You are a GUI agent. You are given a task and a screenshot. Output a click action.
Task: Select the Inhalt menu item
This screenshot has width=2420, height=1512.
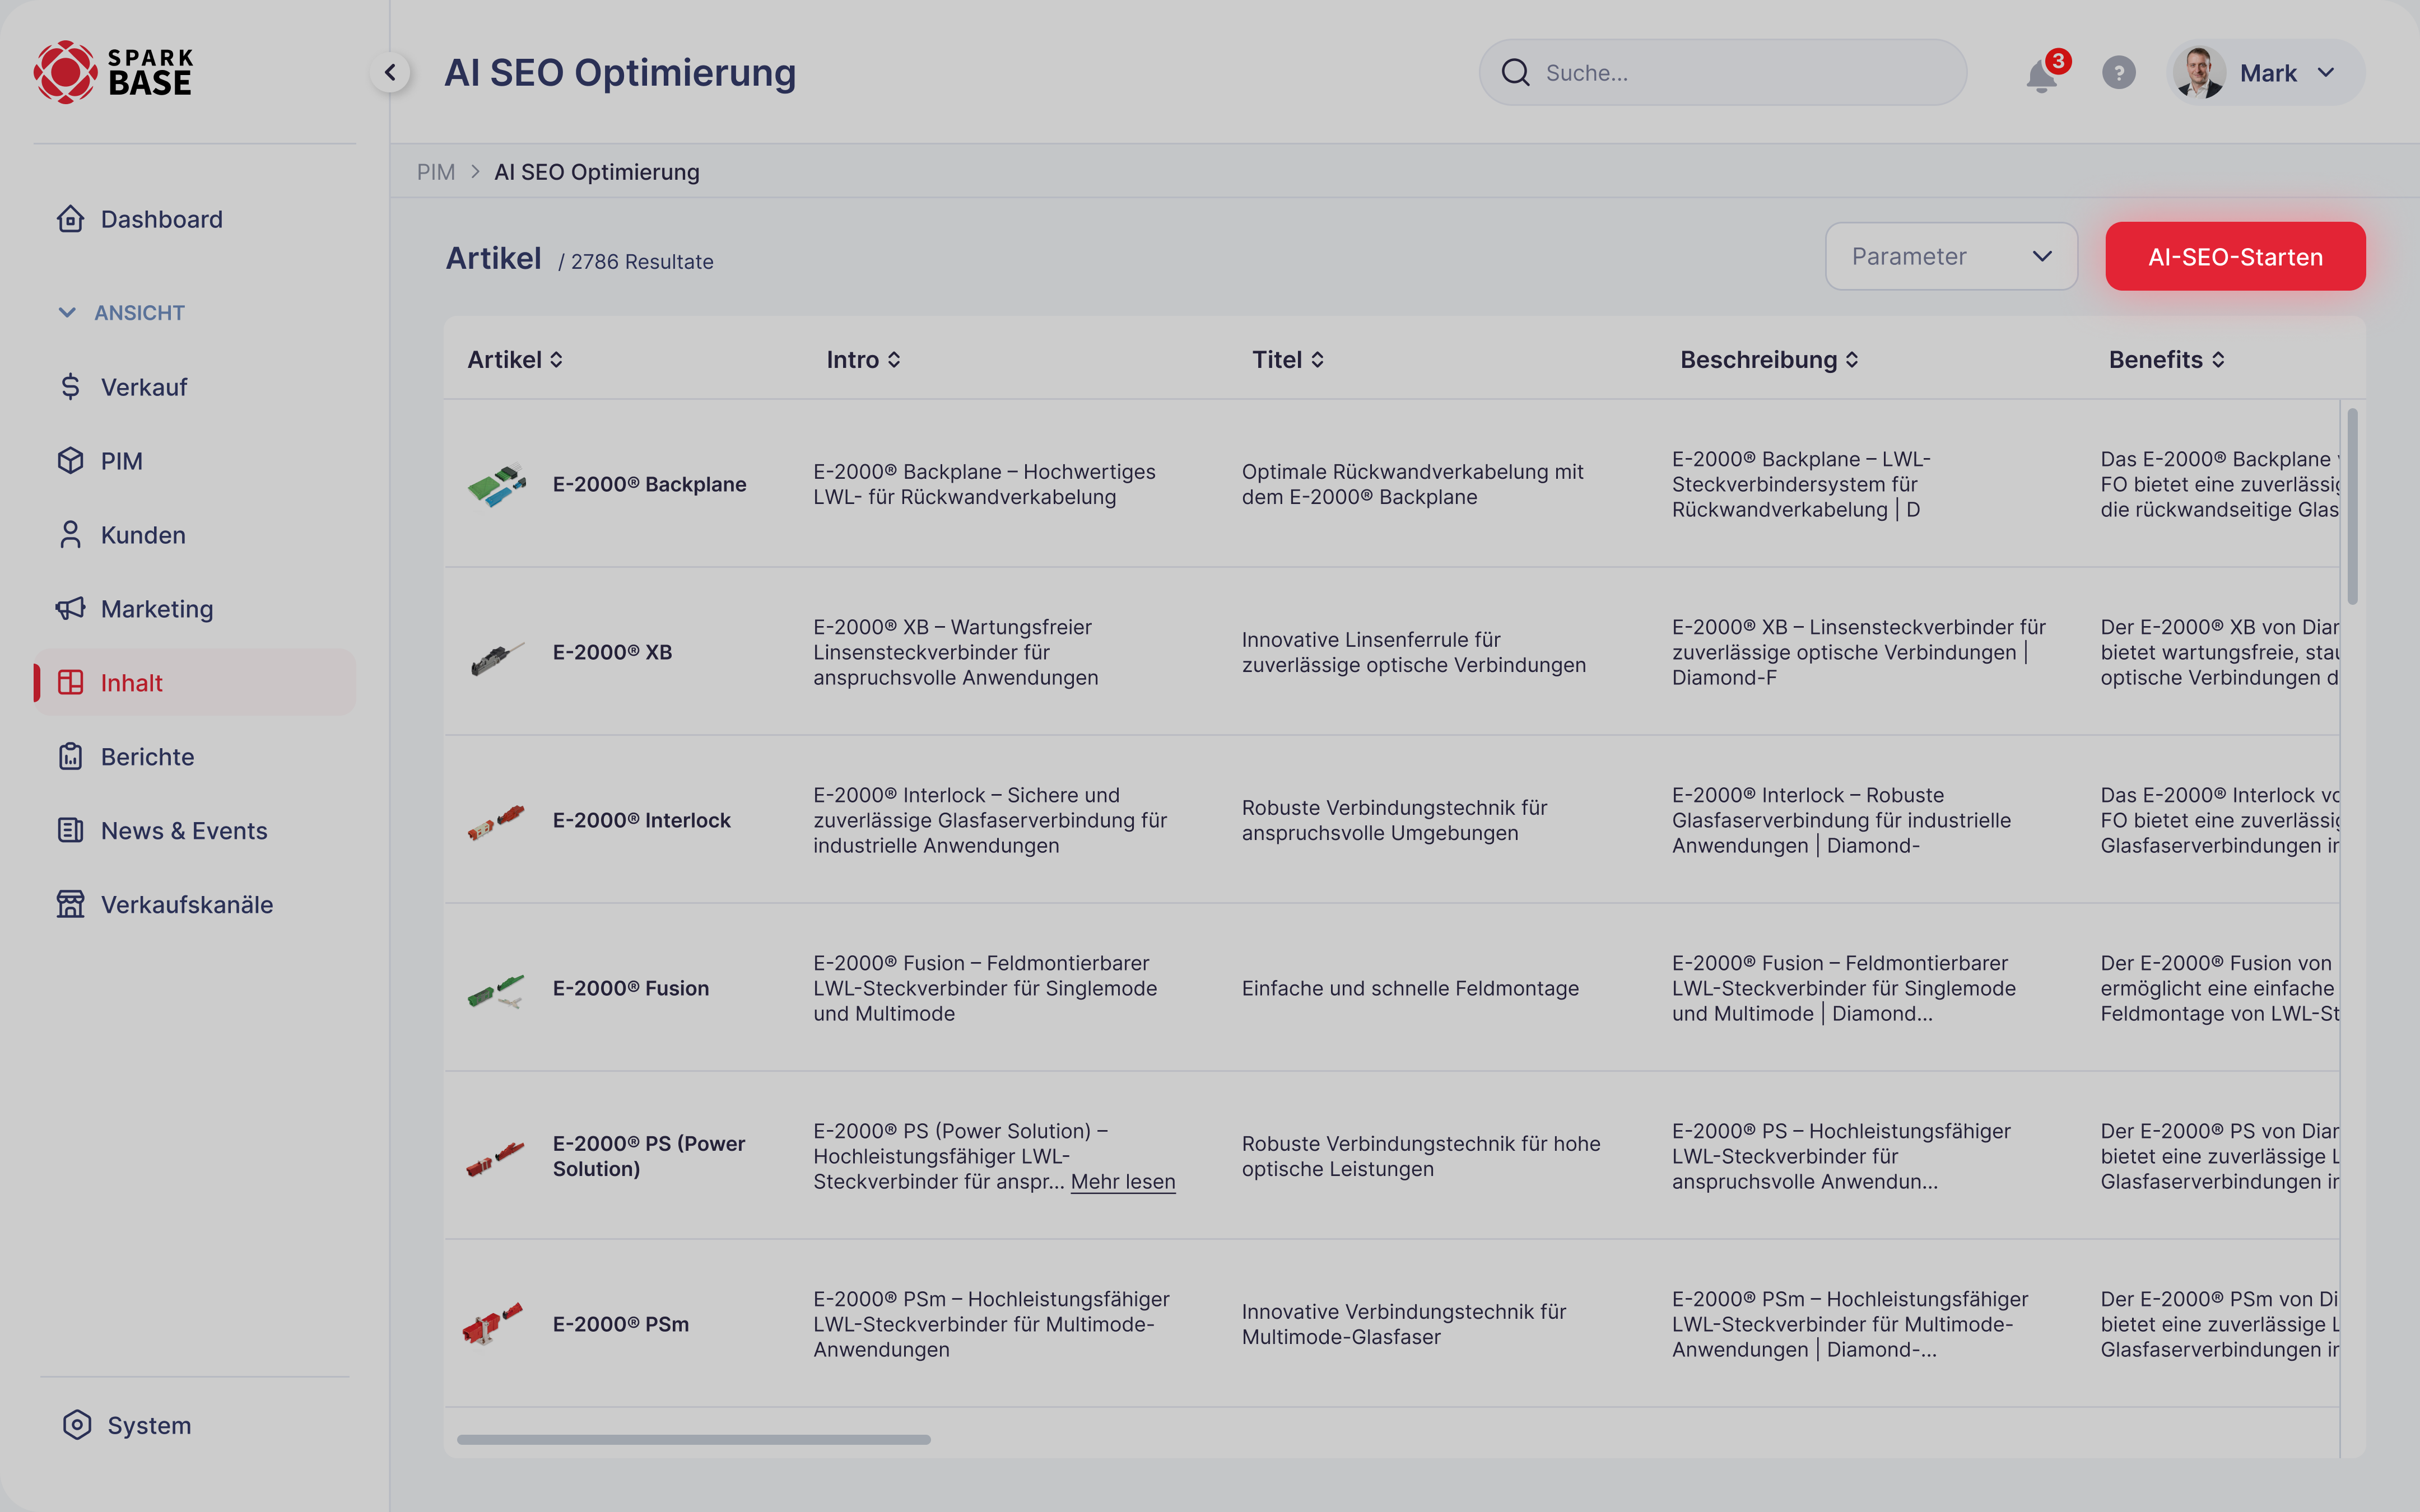pyautogui.click(x=194, y=683)
